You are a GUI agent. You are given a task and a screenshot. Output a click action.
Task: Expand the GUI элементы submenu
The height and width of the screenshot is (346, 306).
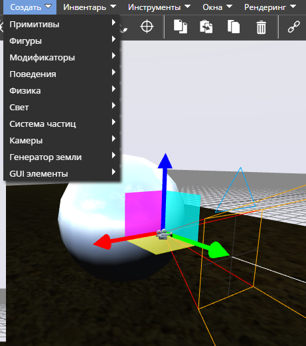[62, 173]
